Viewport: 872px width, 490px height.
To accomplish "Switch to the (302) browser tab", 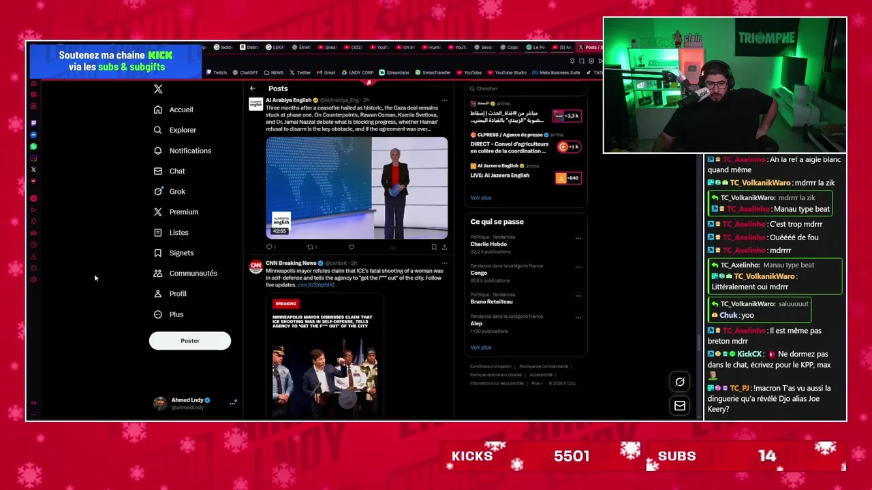I will [353, 48].
